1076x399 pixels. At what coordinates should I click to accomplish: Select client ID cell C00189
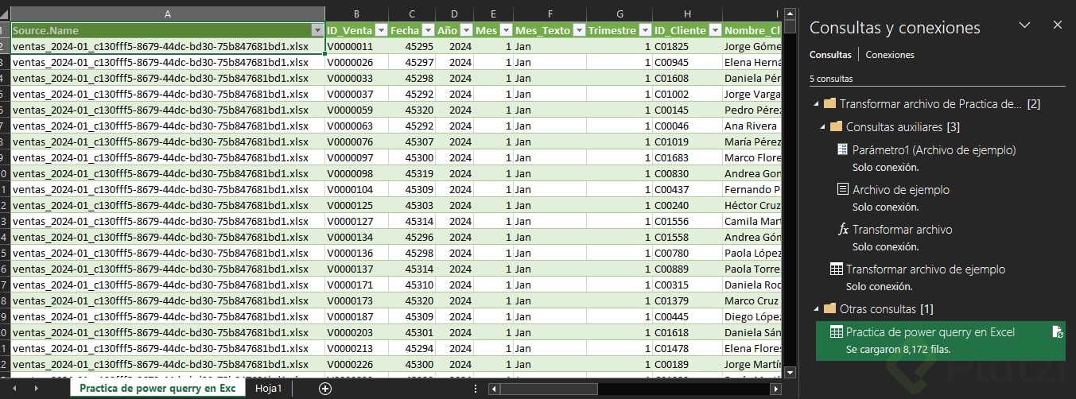[687, 365]
